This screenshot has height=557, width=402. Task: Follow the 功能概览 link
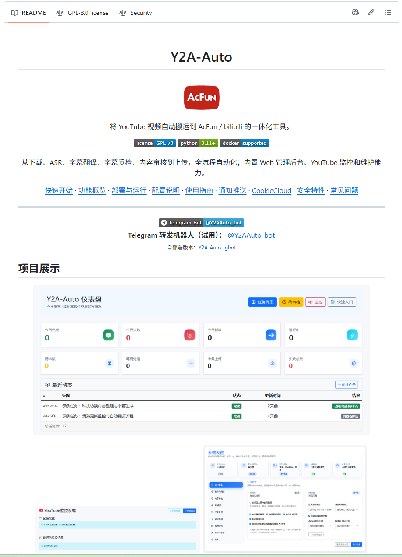pyautogui.click(x=92, y=190)
